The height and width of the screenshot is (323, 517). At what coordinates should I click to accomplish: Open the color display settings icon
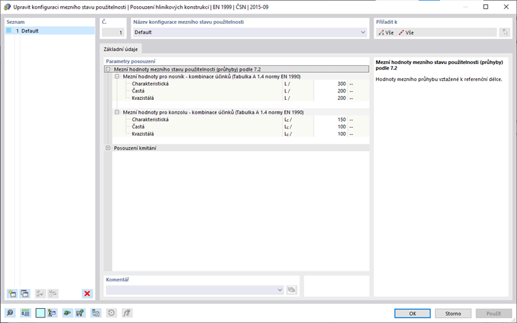tap(52, 313)
